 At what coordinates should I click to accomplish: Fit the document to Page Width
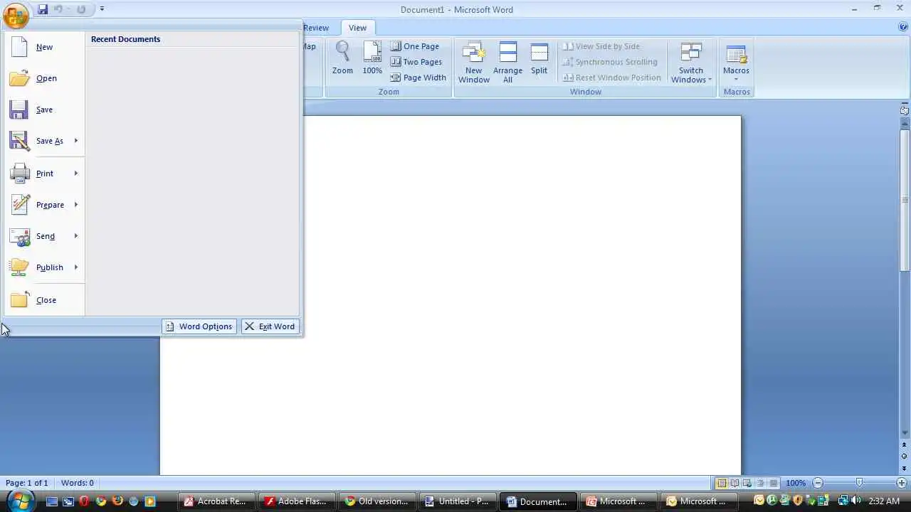(418, 78)
